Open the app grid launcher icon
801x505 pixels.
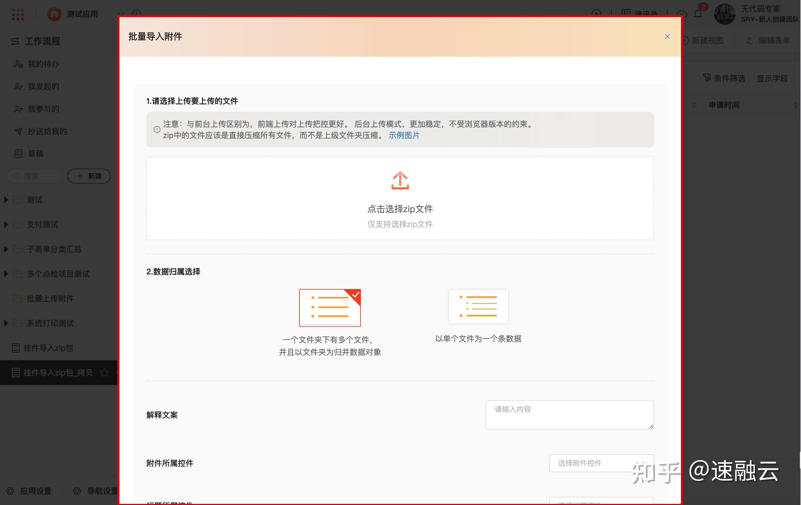pos(18,14)
